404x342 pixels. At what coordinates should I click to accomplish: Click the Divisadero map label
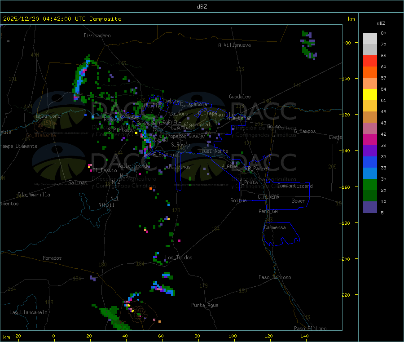[97, 36]
